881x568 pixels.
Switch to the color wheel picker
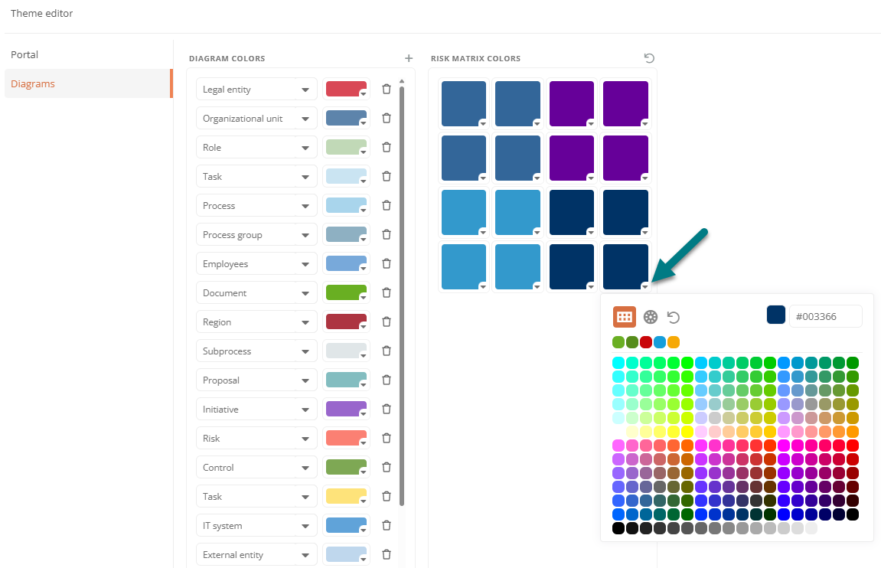(650, 317)
